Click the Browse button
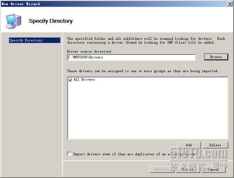Viewport: 234px width, 178px height. [216, 57]
